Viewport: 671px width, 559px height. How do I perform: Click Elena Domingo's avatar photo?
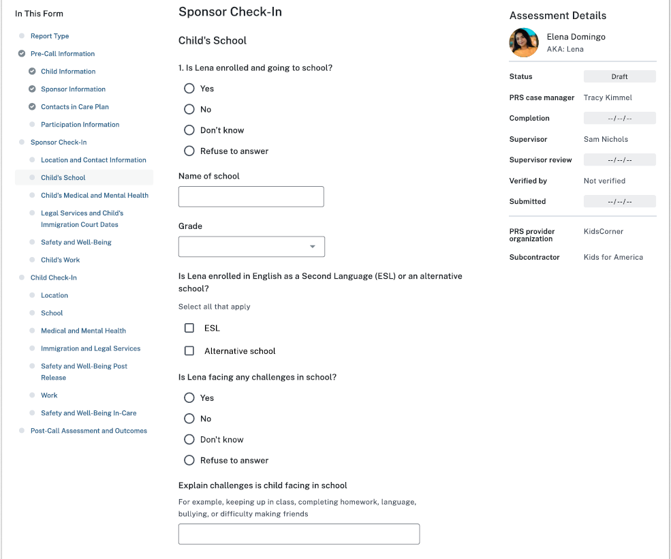[x=524, y=42]
